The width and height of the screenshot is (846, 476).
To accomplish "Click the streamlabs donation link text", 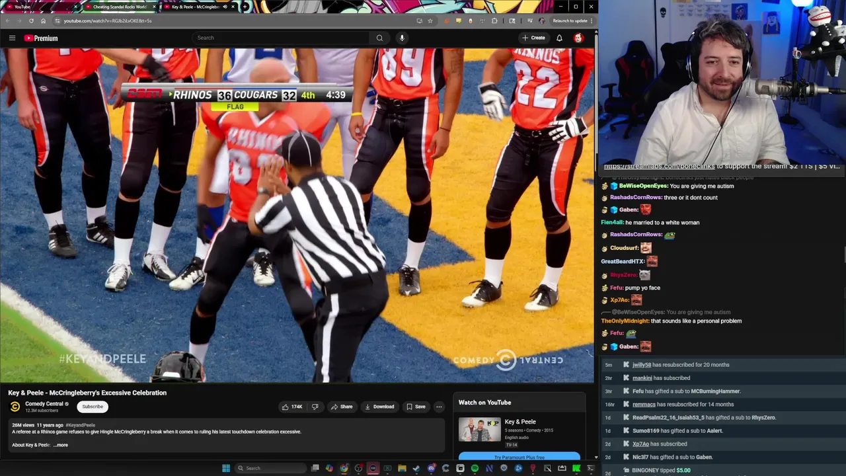I will pos(659,167).
